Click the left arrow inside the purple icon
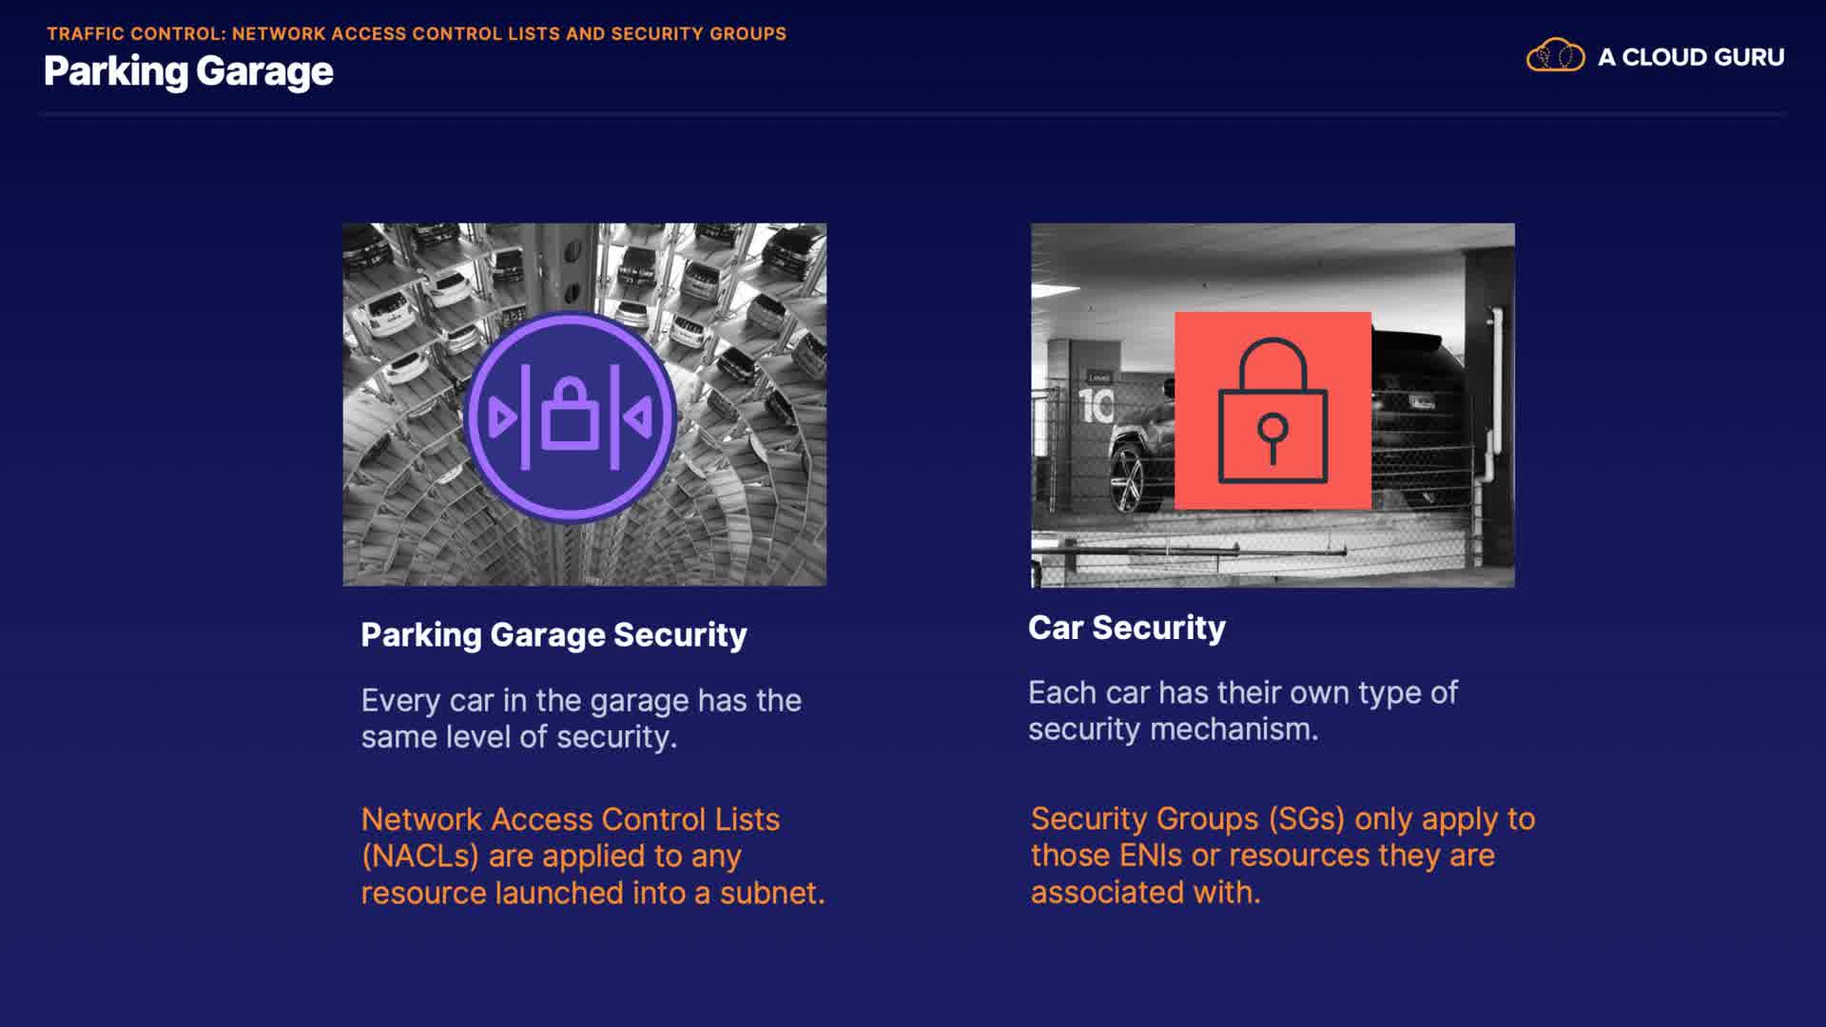This screenshot has height=1027, width=1826. (501, 417)
